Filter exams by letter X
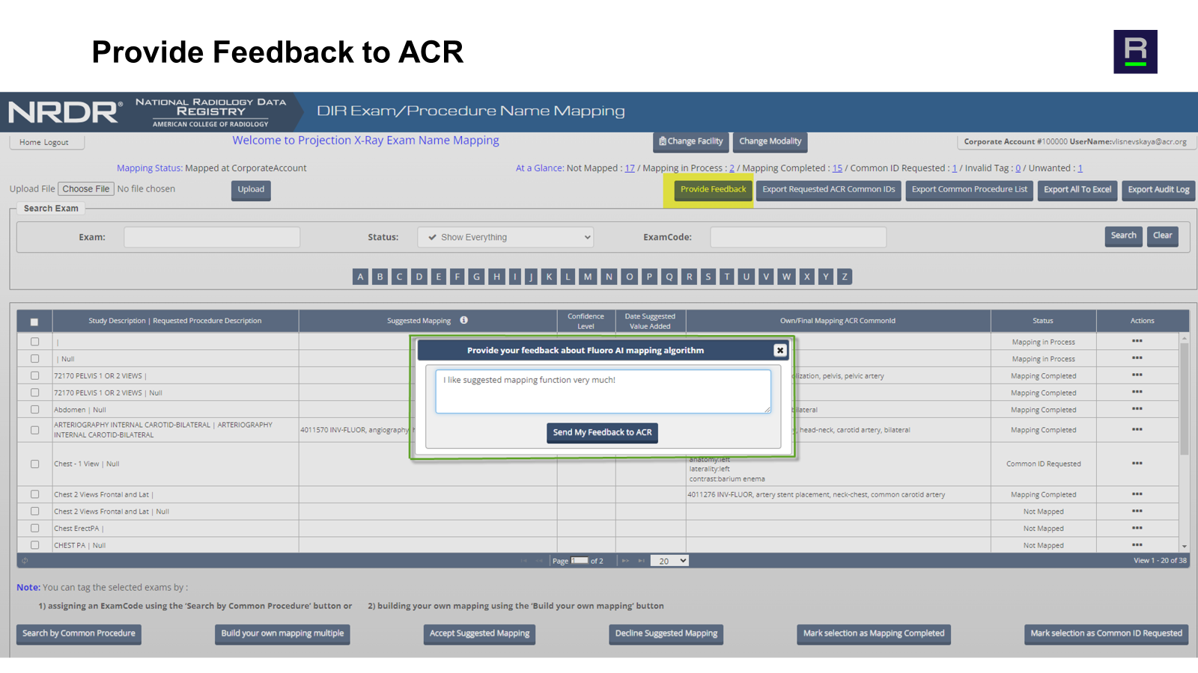 806,277
